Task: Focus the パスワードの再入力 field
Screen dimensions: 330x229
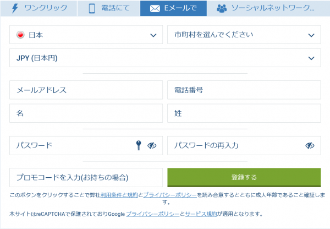Action: point(244,145)
